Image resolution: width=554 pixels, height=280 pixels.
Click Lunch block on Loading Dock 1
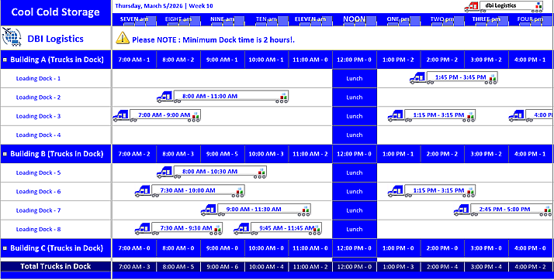pyautogui.click(x=355, y=79)
